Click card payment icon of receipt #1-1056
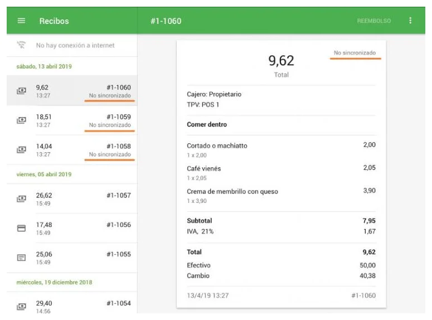432x320 pixels. pyautogui.click(x=22, y=228)
